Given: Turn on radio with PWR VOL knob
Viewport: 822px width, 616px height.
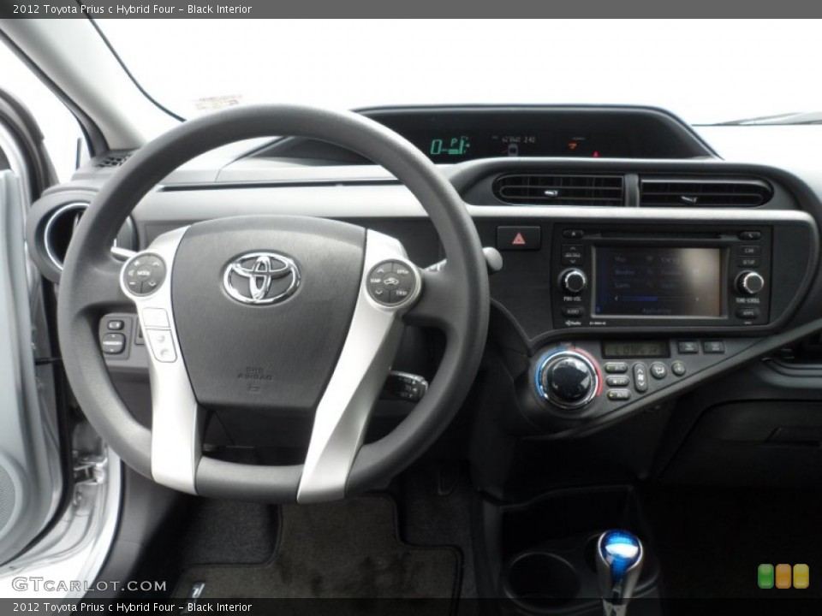Looking at the screenshot, I should click(x=573, y=281).
